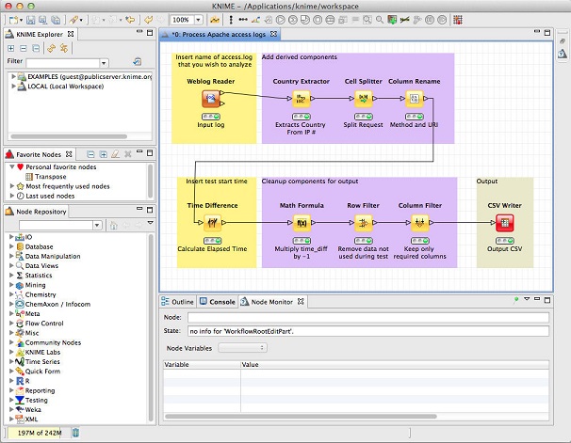Select the Time Difference node

(x=212, y=222)
